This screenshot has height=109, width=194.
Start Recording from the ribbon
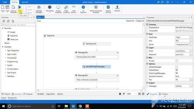point(50,9)
